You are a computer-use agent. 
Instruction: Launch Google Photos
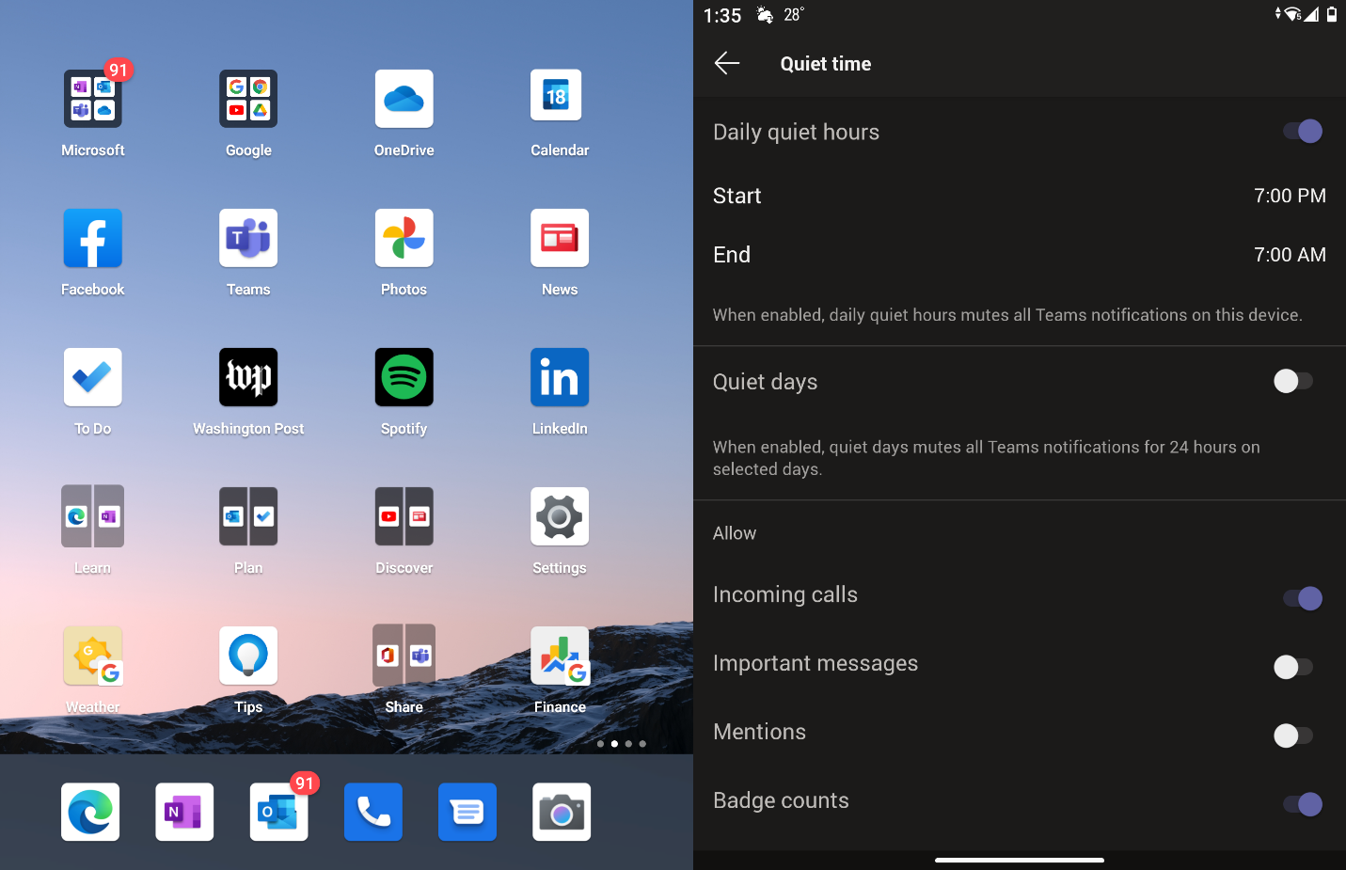(404, 238)
